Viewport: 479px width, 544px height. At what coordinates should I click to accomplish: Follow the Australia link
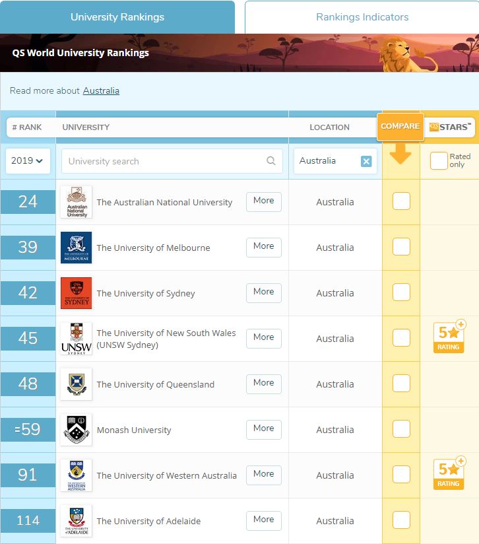tap(101, 91)
